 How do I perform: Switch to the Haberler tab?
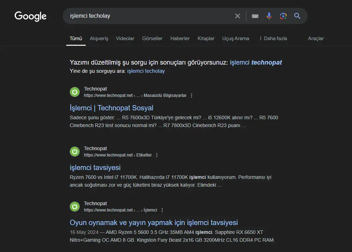point(180,38)
